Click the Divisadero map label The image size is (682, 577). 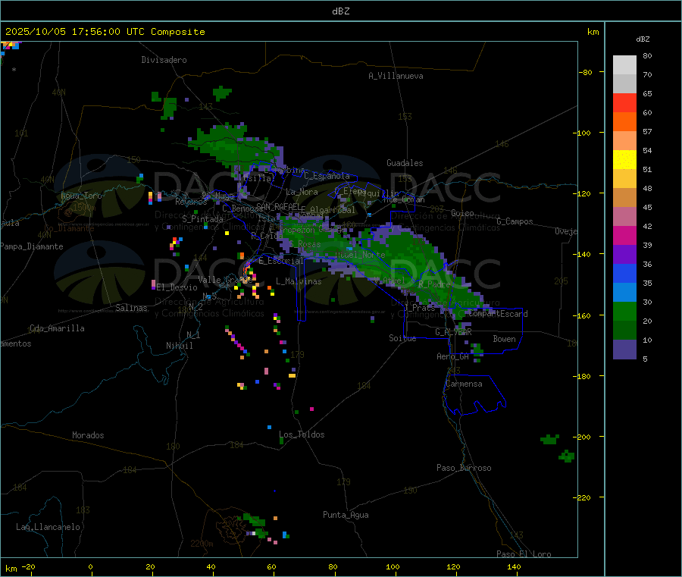(164, 60)
